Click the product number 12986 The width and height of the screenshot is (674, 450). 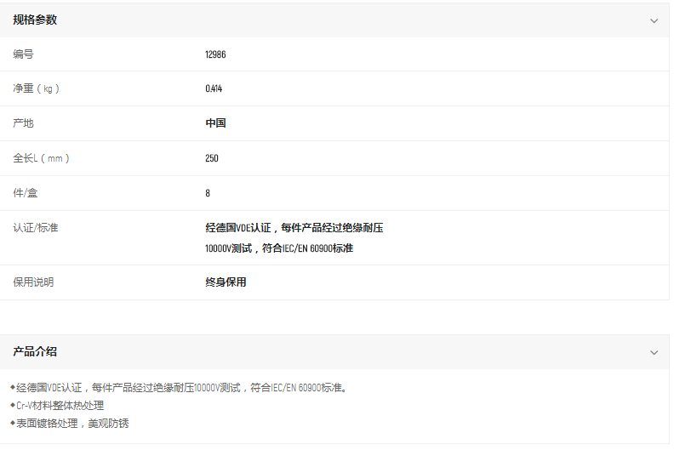tap(215, 54)
